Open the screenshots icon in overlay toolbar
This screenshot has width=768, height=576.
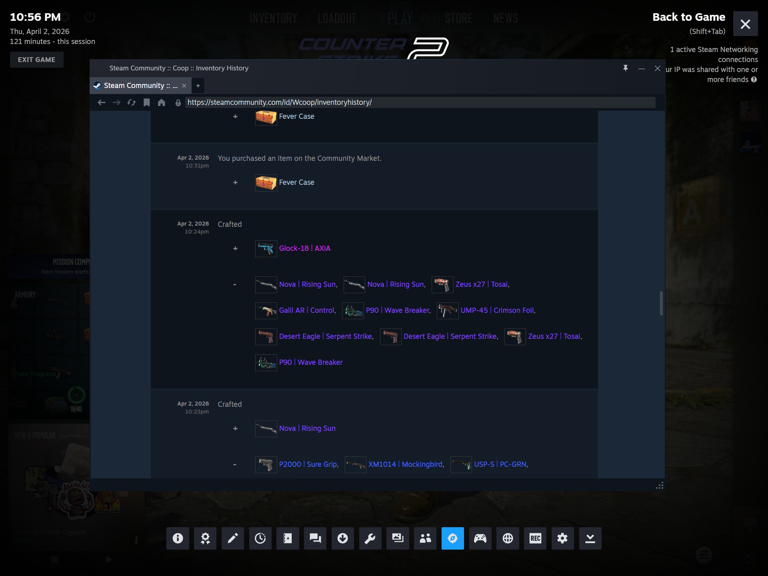point(398,538)
